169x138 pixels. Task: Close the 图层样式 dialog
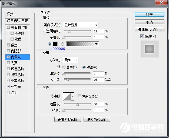click(x=161, y=2)
